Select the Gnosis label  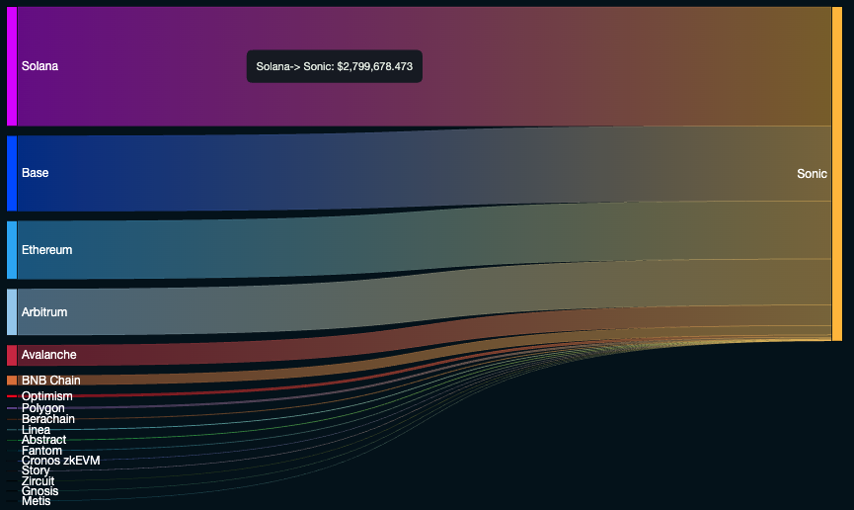tap(39, 491)
